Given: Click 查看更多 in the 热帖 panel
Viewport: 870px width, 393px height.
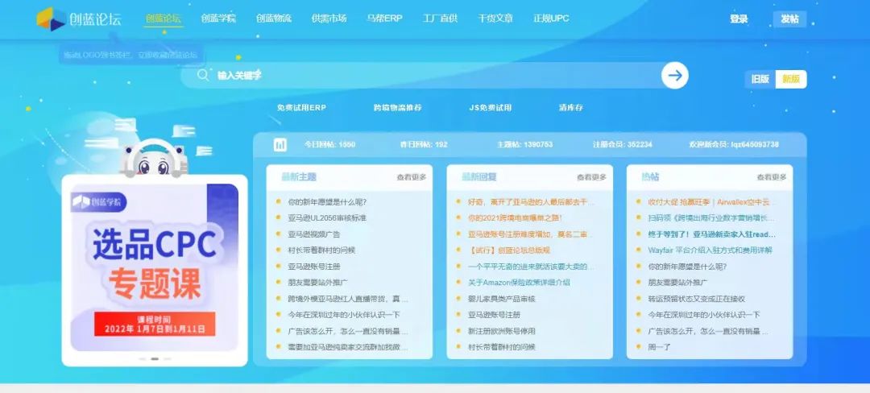Looking at the screenshot, I should pyautogui.click(x=772, y=177).
